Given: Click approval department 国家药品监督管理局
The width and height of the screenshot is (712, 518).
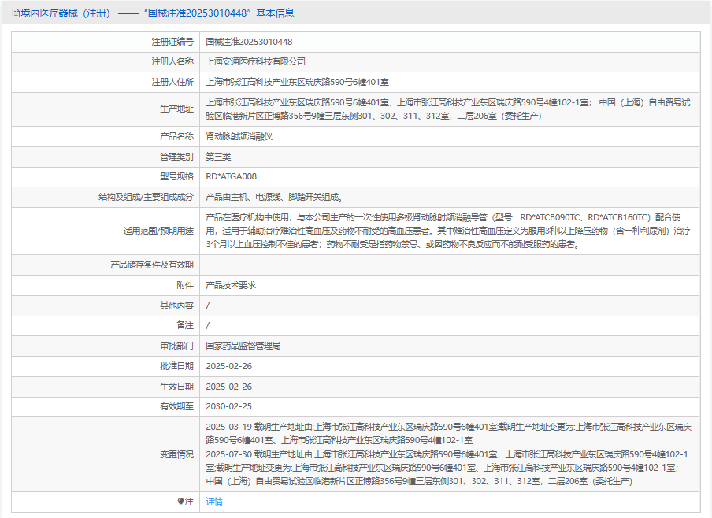Looking at the screenshot, I should 243,346.
